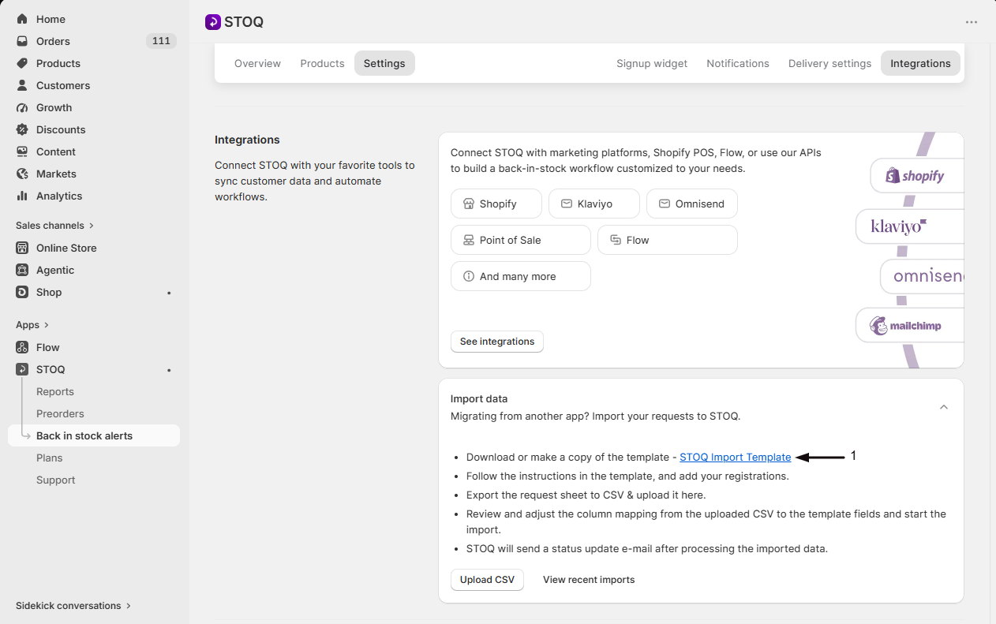Open Plans under STOQ
Image resolution: width=996 pixels, height=624 pixels.
50,458
